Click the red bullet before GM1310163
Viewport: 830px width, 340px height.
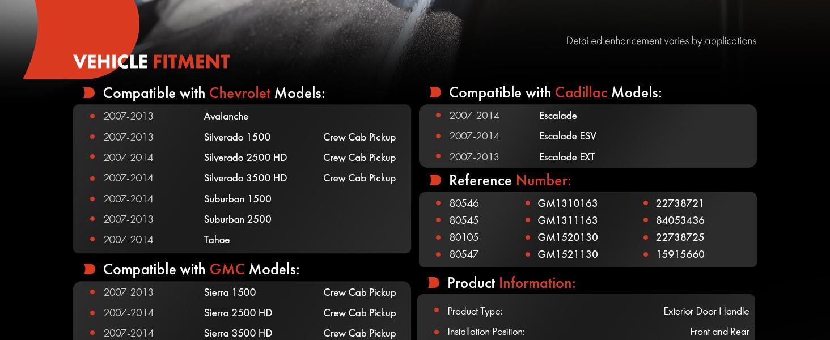528,203
